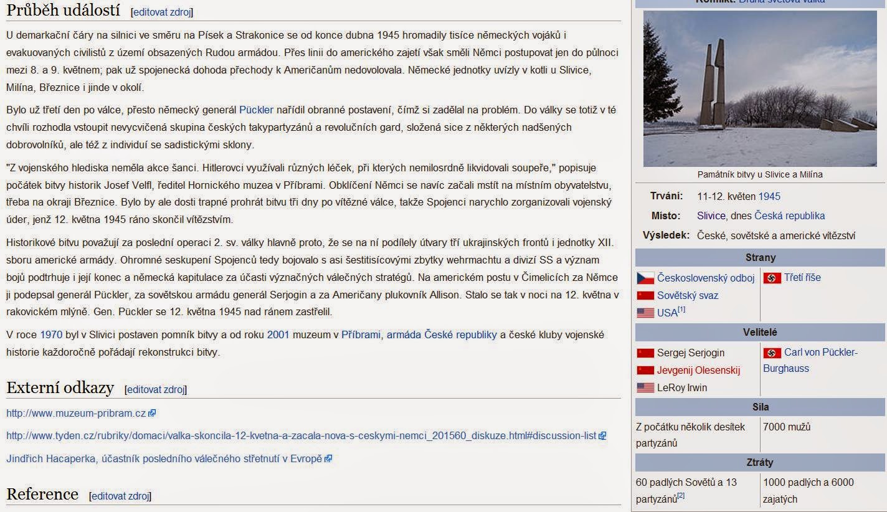Click the value 7000 mužů
This screenshot has height=512, width=887.
point(787,427)
